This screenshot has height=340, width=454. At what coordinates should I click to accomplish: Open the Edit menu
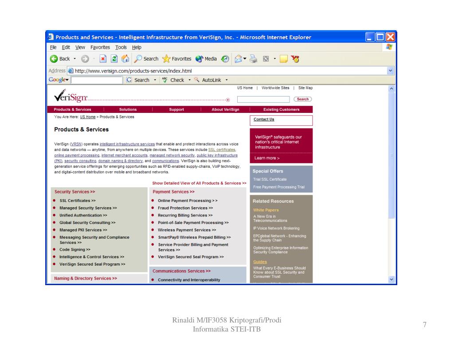pos(66,47)
